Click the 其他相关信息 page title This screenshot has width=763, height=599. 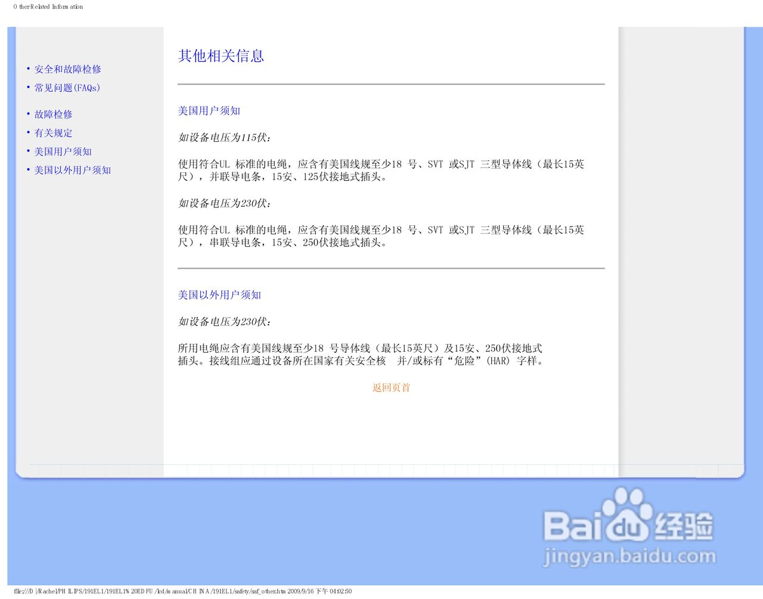pyautogui.click(x=221, y=55)
